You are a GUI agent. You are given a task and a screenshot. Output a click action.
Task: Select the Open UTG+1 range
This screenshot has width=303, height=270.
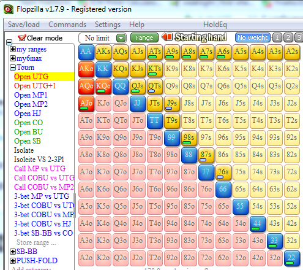coord(35,86)
